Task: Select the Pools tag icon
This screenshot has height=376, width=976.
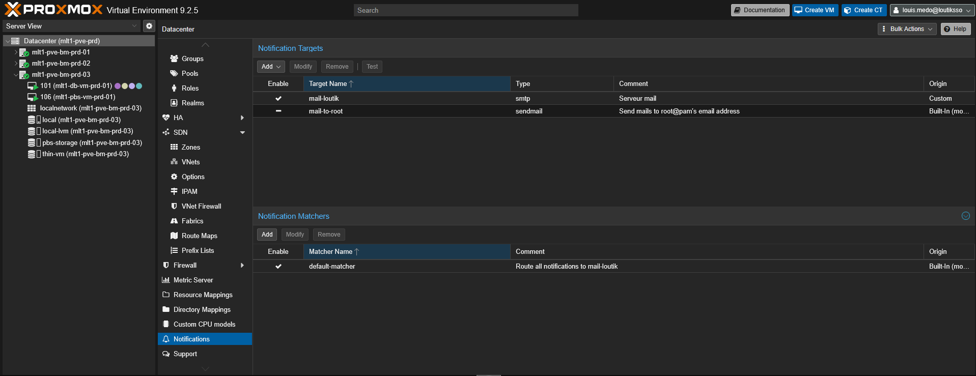Action: coord(174,73)
